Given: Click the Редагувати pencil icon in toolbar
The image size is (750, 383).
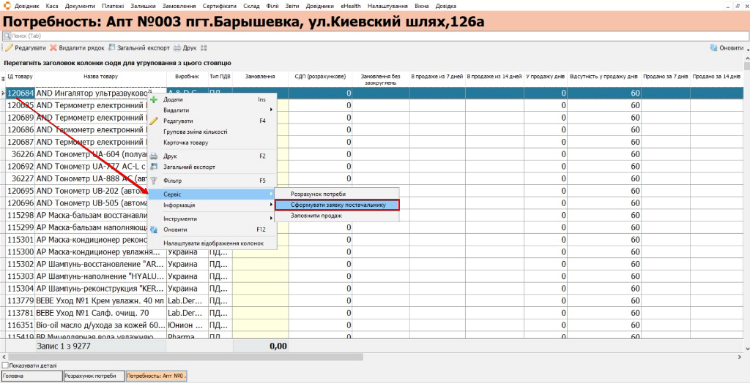Looking at the screenshot, I should pyautogui.click(x=9, y=48).
